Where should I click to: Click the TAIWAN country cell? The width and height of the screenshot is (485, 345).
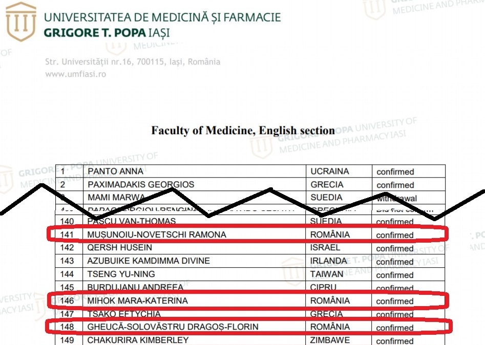[x=339, y=274]
